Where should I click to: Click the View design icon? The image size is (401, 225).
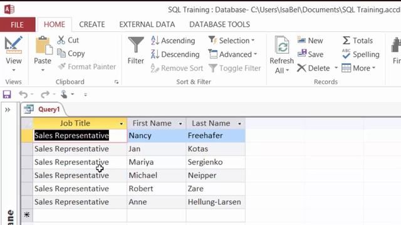(x=14, y=45)
